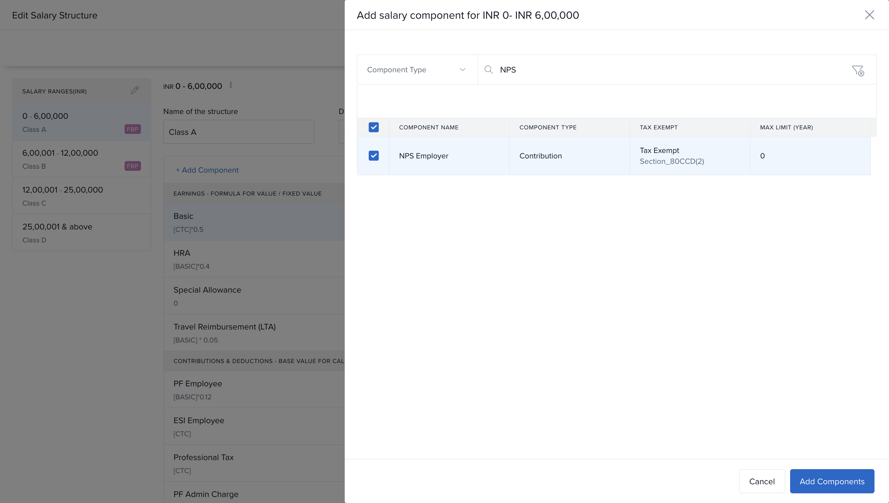Select the 25,00,001 & above Class D range
The image size is (889, 503).
82,233
